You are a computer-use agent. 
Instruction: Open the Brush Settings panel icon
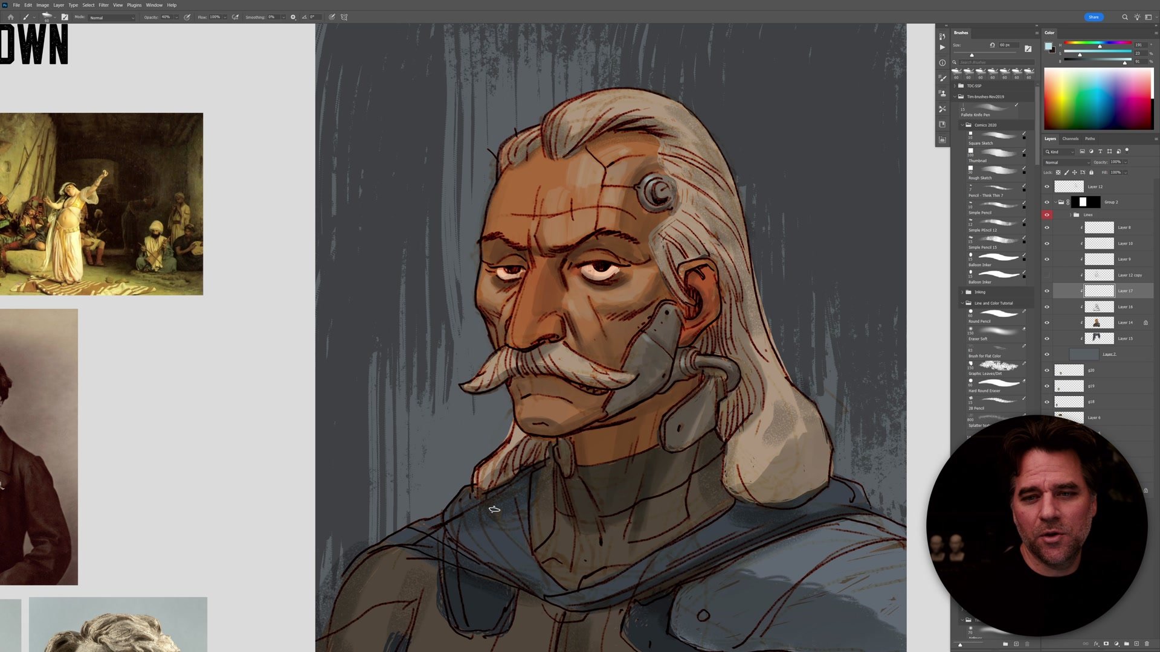click(942, 78)
